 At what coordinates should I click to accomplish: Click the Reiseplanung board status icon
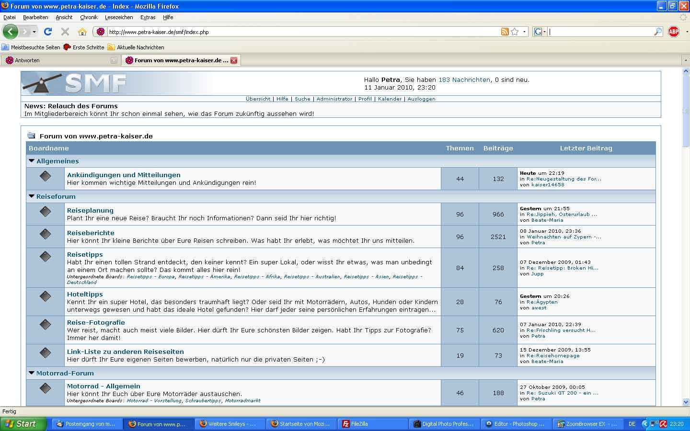(x=45, y=211)
